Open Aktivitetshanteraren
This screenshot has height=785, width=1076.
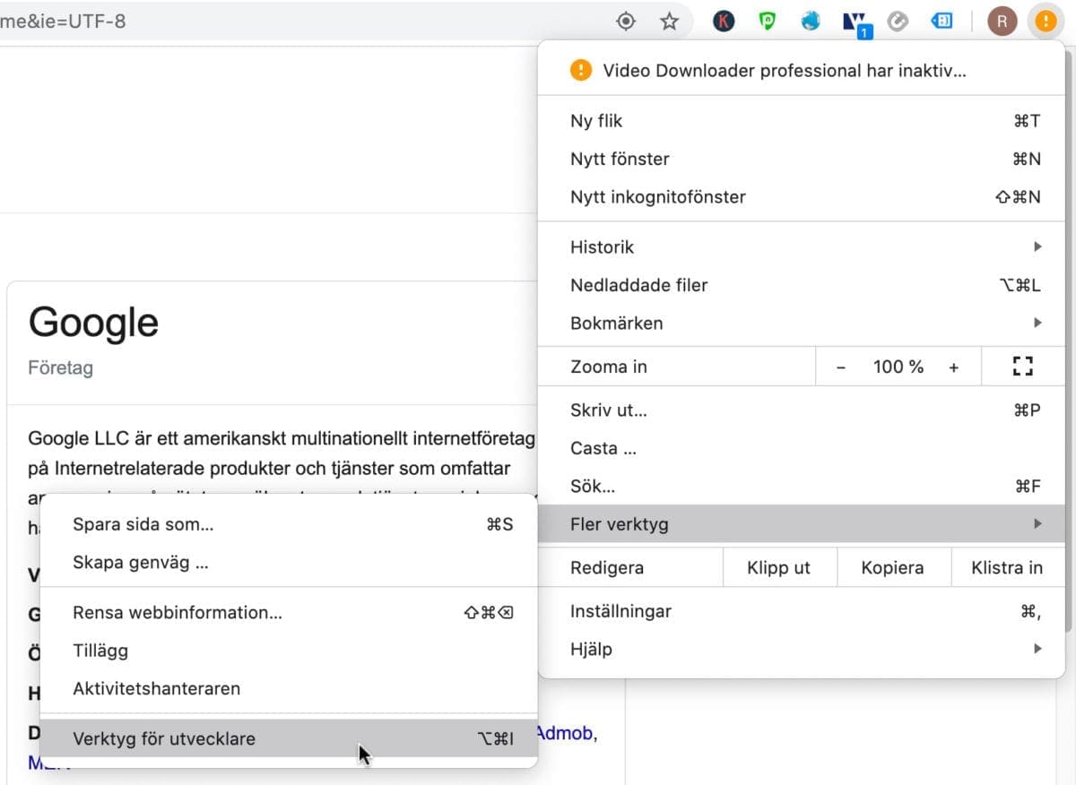290,688
